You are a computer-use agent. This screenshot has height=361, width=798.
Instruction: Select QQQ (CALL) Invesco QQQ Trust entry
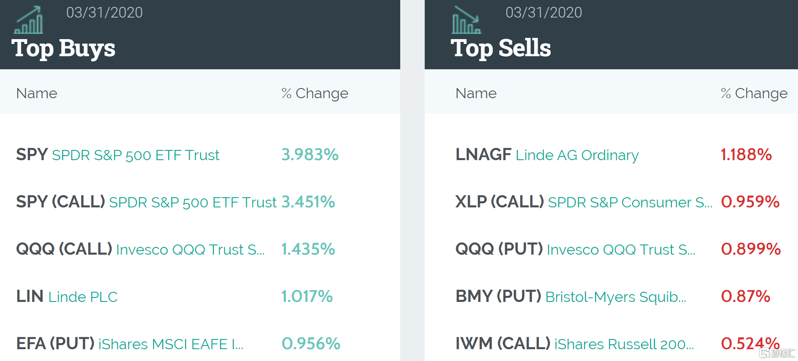(140, 249)
